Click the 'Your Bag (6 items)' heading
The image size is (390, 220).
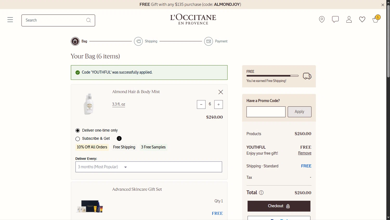tap(95, 56)
